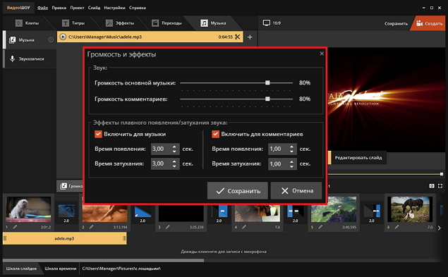Click the Редактировать слайд button
448x277 pixels.
(x=358, y=158)
